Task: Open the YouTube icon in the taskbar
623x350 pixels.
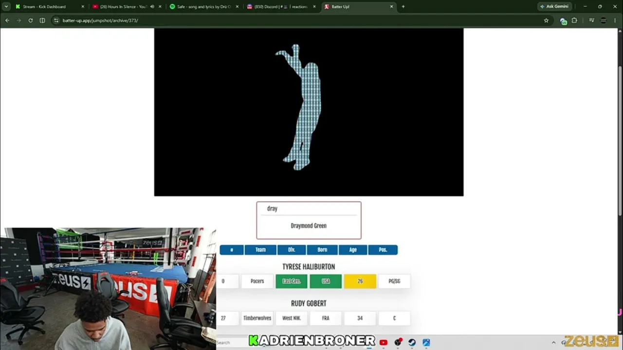Action: point(384,343)
